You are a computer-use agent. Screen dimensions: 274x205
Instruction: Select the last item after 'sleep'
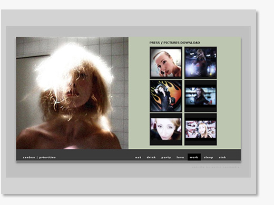coord(222,157)
